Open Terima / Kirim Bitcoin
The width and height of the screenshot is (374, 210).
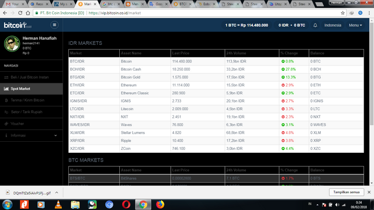(31, 100)
